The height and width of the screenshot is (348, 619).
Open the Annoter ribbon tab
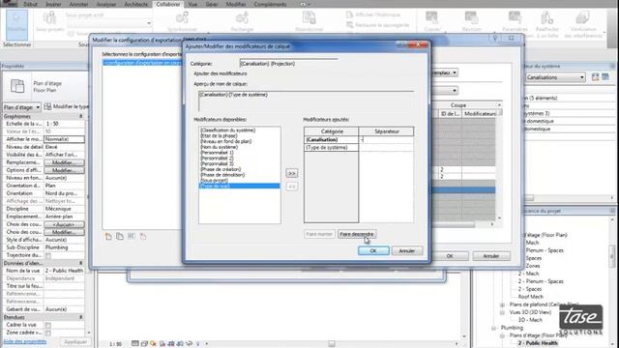click(78, 4)
